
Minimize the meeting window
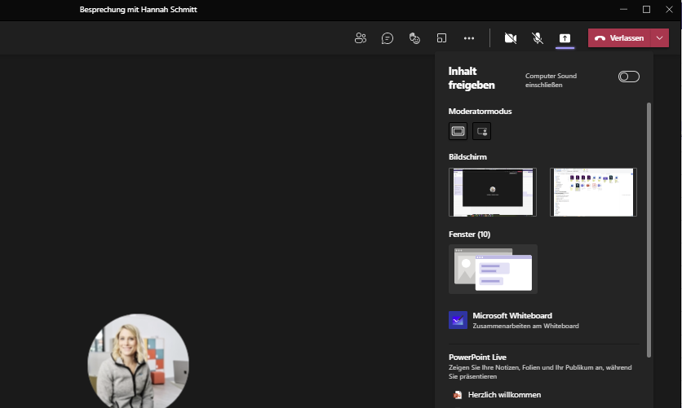pyautogui.click(x=624, y=10)
